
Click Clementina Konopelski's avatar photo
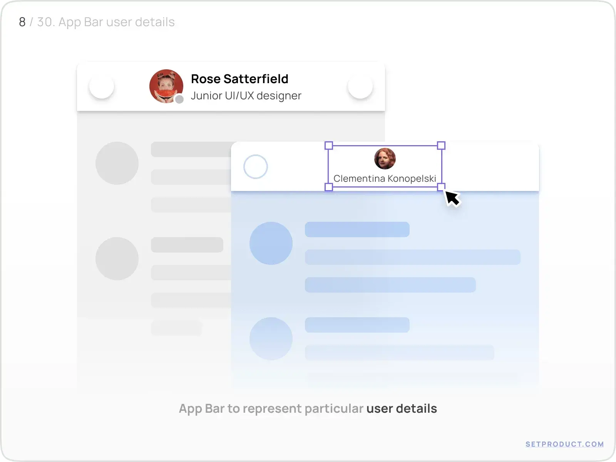click(385, 159)
